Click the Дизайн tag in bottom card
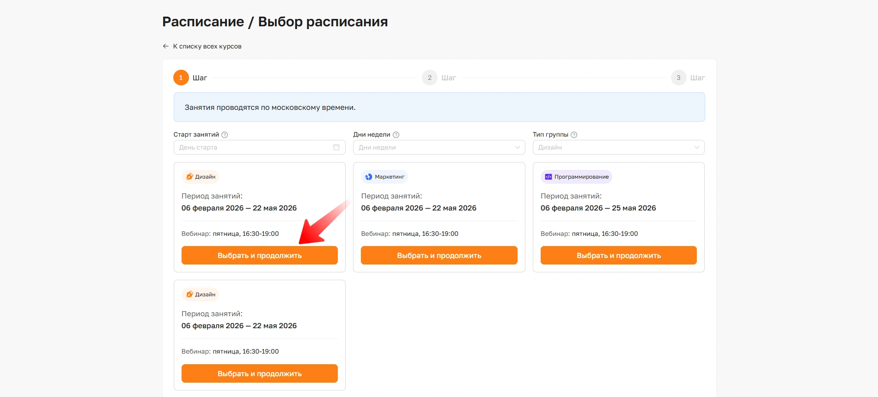 [x=201, y=295]
